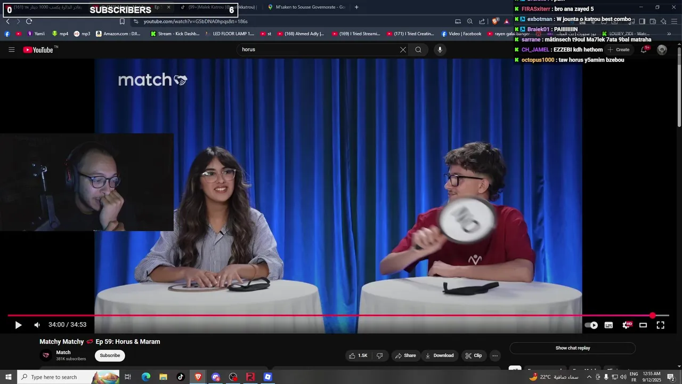Screen dimensions: 682x384
Task: Show hidden system tray icons
Action: 589,377
